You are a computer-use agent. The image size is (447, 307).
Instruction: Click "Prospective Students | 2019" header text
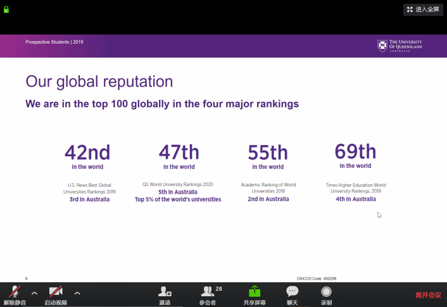[54, 42]
